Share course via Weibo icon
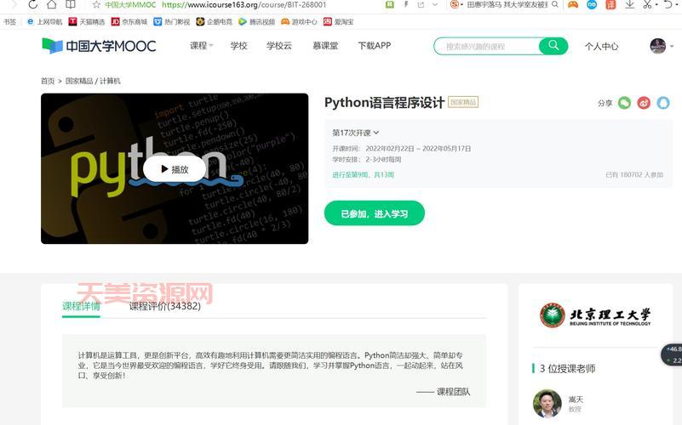682x425 pixels. [x=644, y=103]
